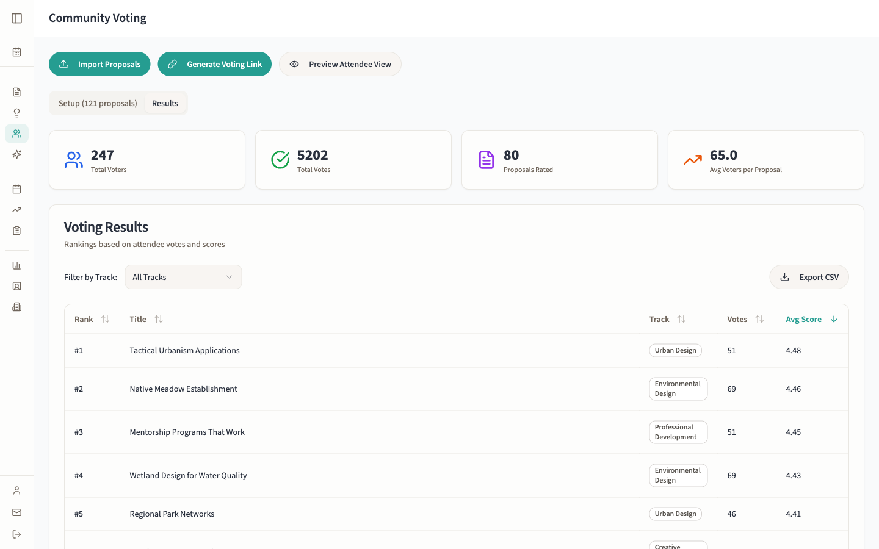Viewport: 879px width, 549px height.
Task: Click the Import Proposals button
Action: tap(99, 64)
